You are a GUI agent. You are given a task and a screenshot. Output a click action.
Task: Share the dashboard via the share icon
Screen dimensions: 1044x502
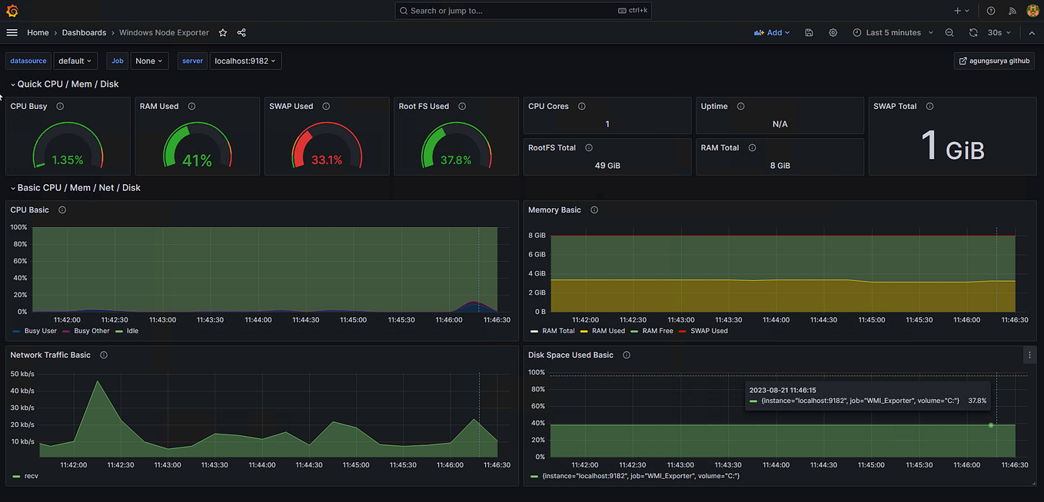click(x=241, y=32)
